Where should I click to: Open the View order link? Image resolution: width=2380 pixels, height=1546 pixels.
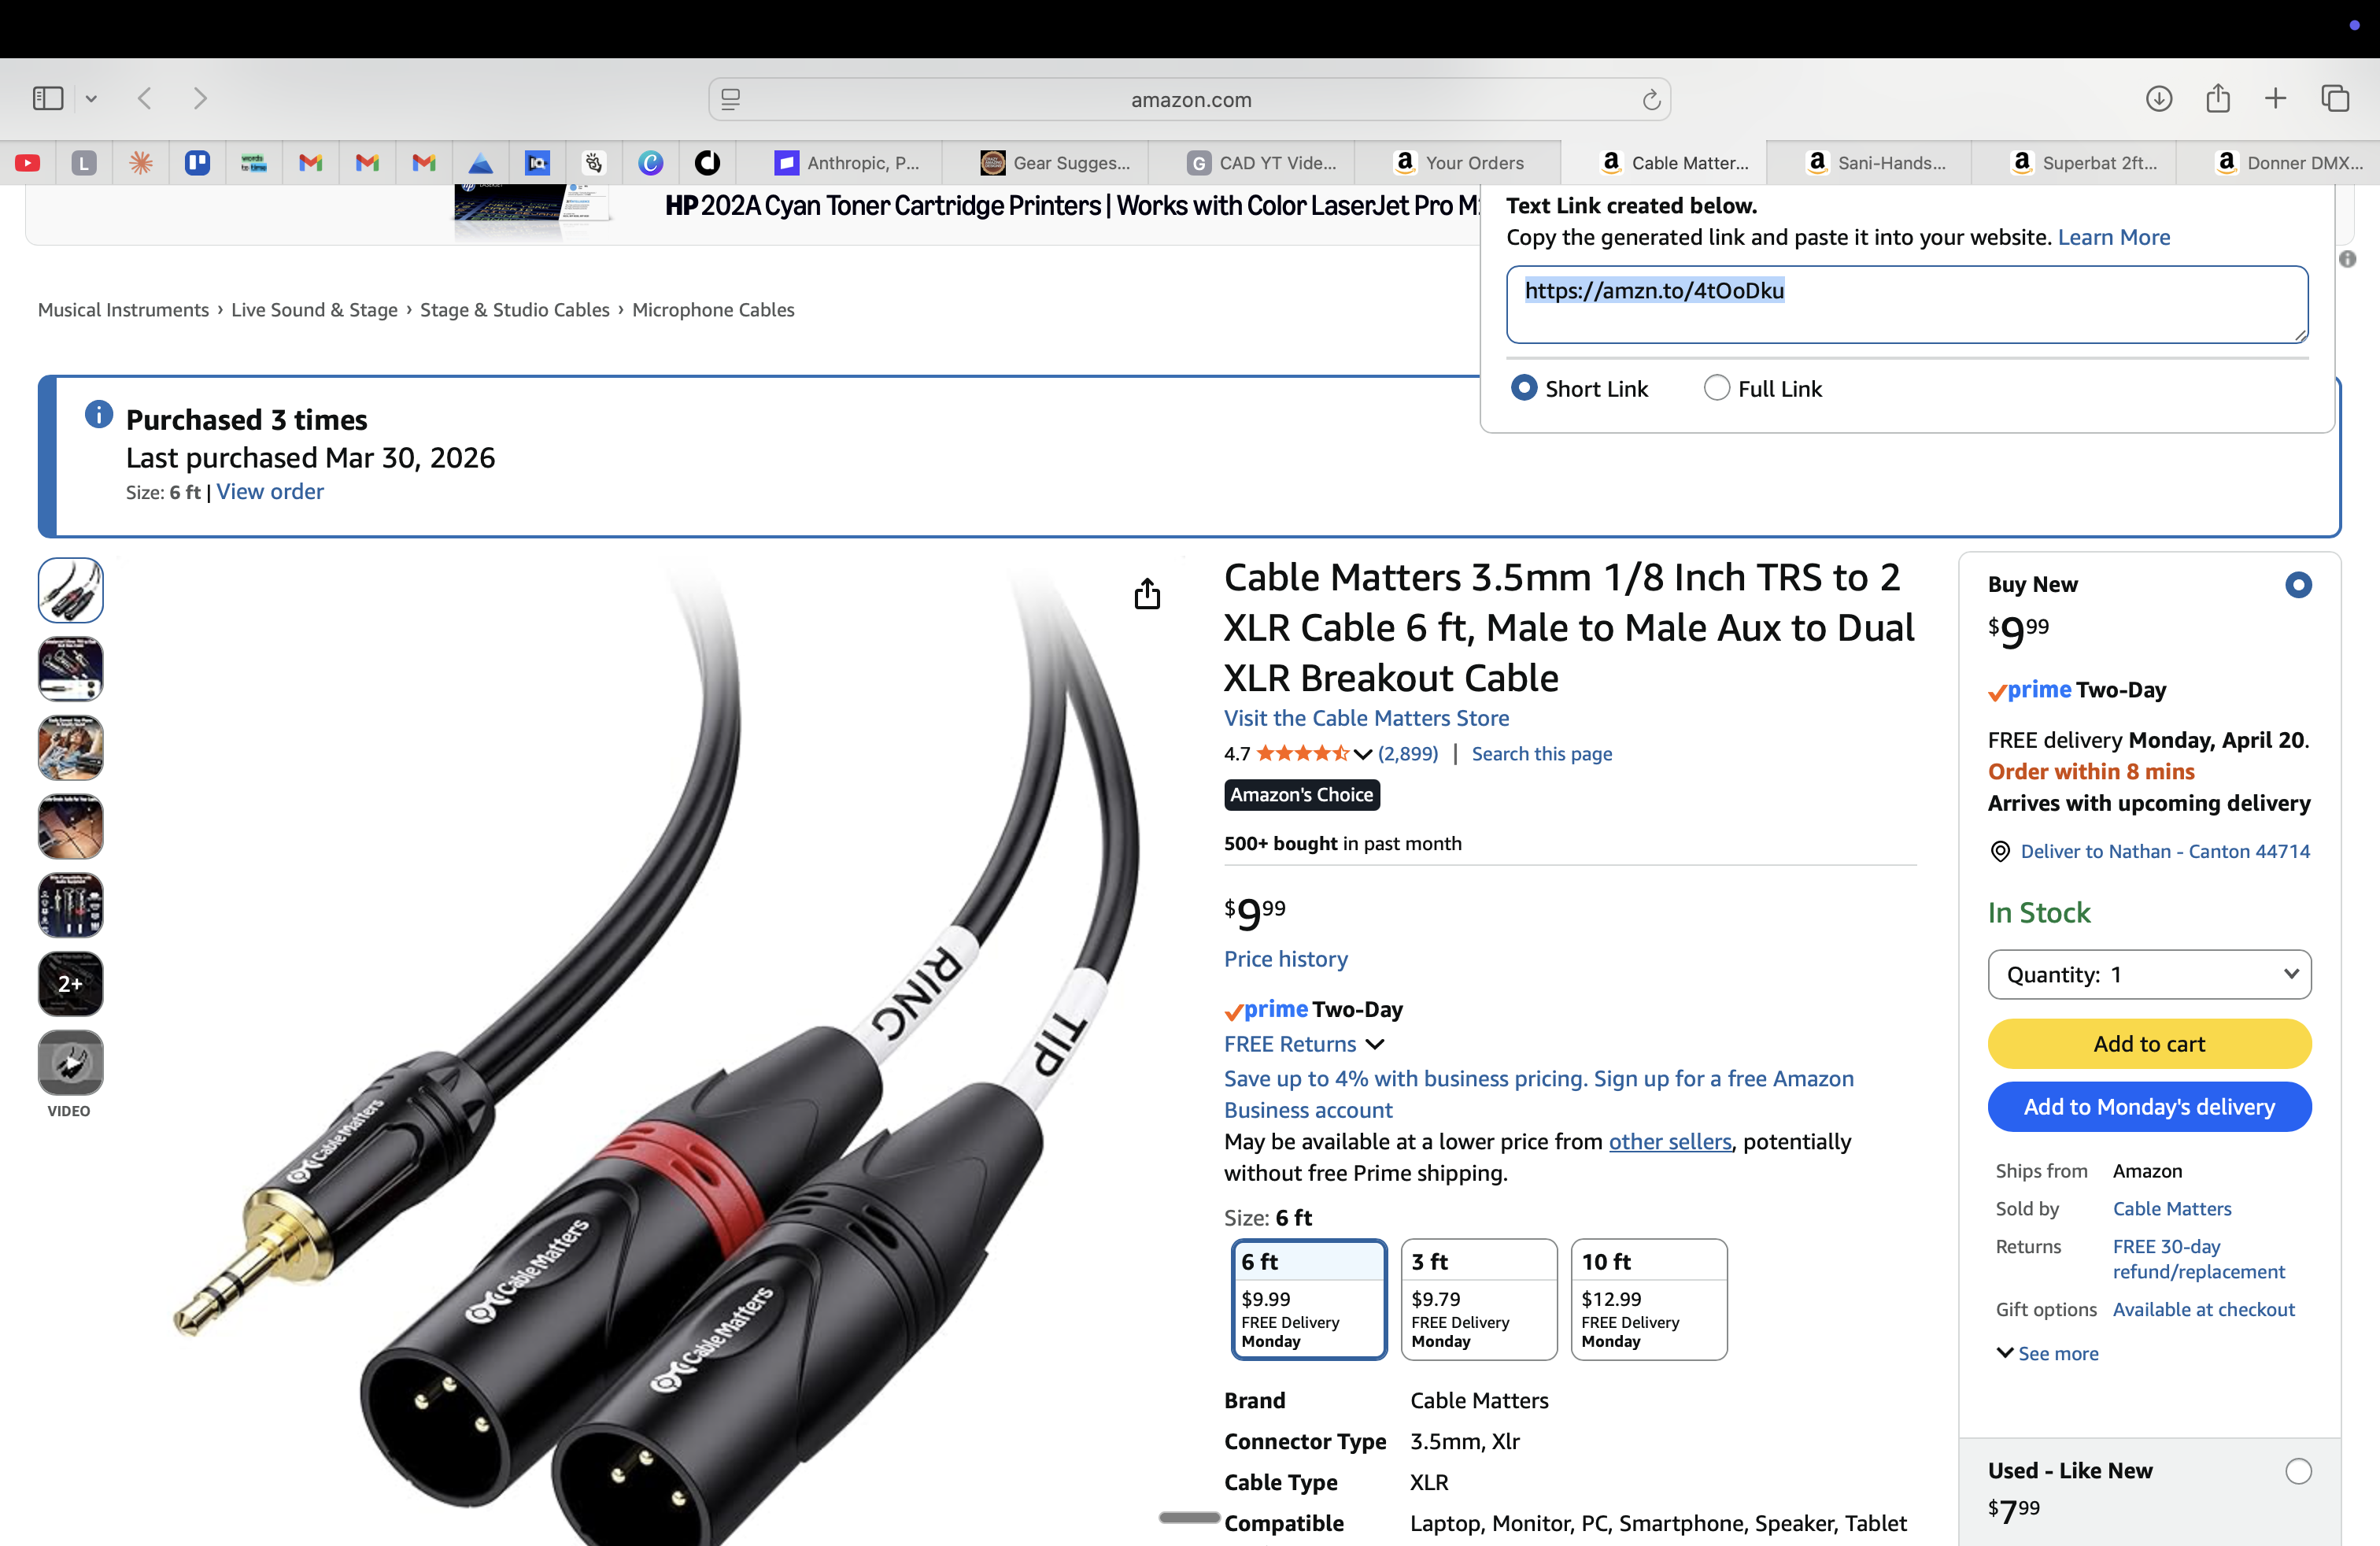click(270, 492)
